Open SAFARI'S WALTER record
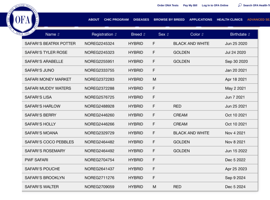 (42, 187)
